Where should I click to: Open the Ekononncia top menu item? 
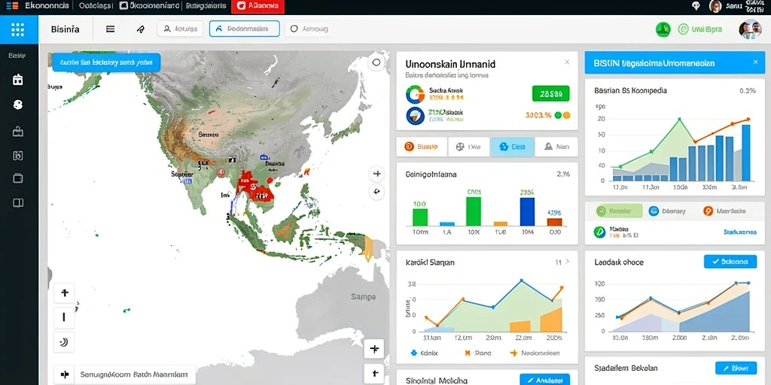[47, 6]
